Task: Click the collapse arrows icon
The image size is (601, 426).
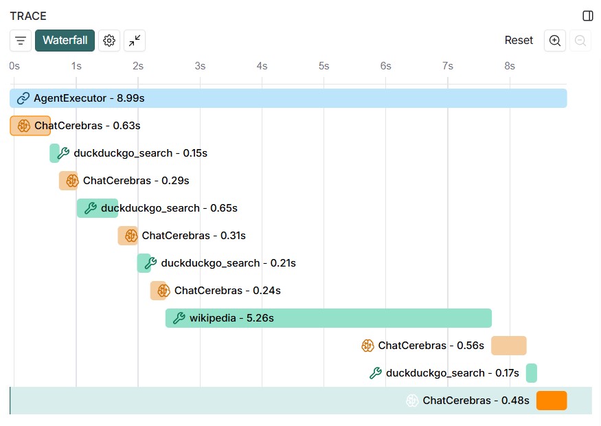Action: point(135,41)
